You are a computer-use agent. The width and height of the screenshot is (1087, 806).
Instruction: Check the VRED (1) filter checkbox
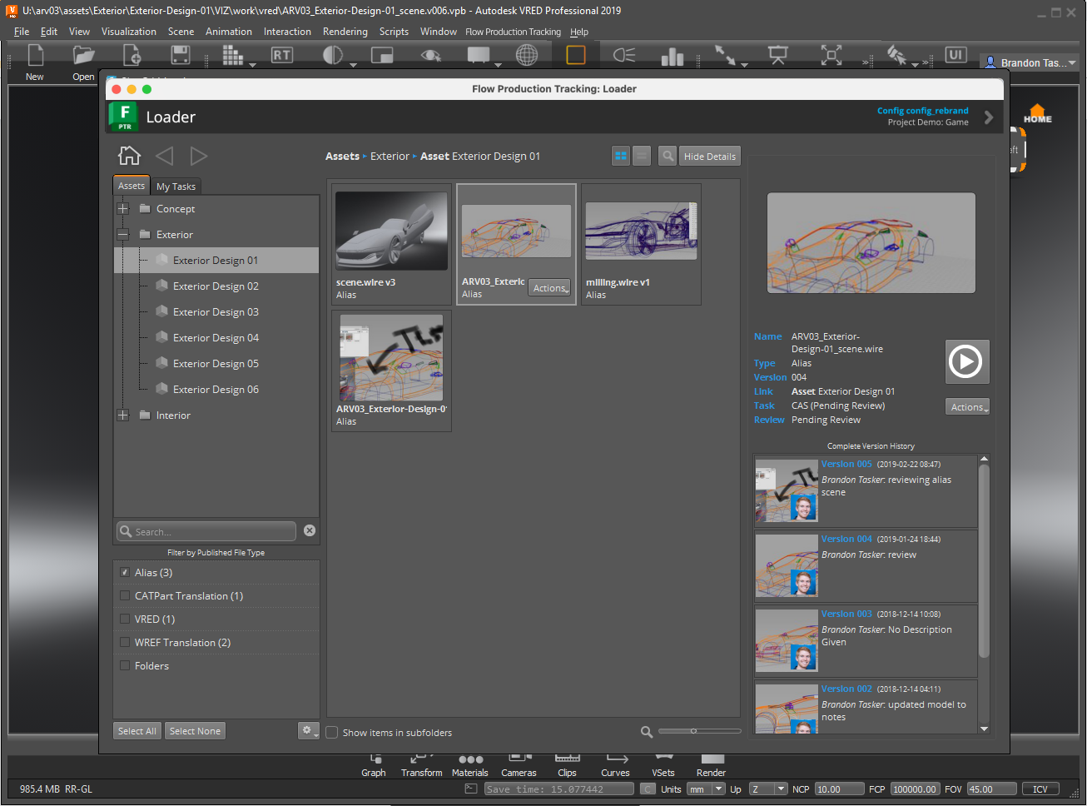click(125, 619)
